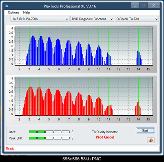Click the Peak Shift value 2
164x162 pixels.
pos(72,138)
